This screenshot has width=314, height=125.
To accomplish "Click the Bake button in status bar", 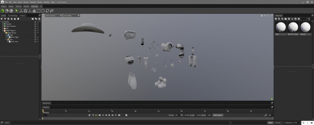I will 270,123.
